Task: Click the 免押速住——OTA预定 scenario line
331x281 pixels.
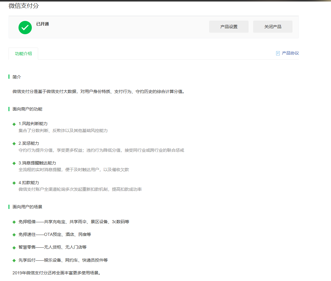Action: click(x=55, y=234)
